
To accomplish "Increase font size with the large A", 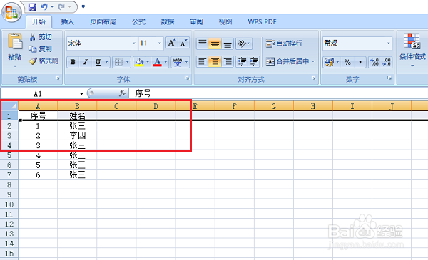I will pos(172,43).
